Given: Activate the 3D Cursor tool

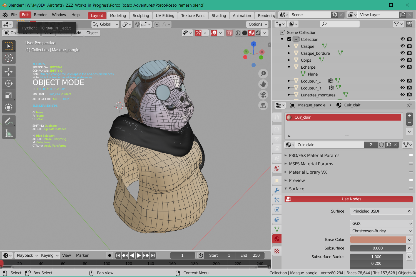Looking at the screenshot, I should 9,58.
